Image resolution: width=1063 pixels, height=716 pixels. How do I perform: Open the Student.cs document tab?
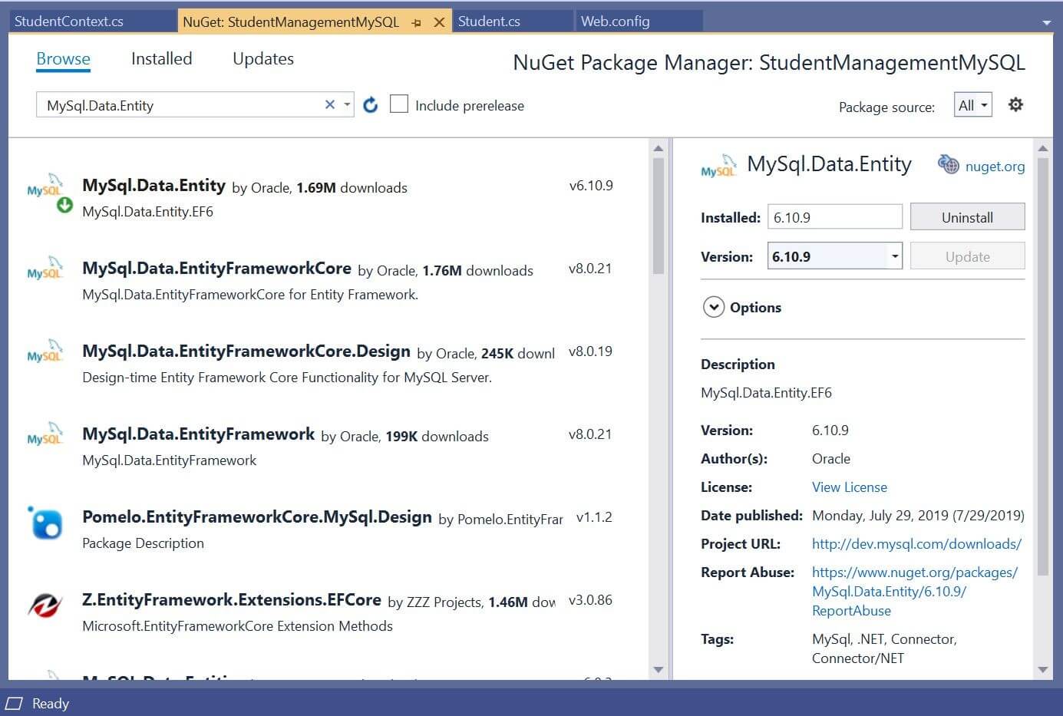coord(489,21)
